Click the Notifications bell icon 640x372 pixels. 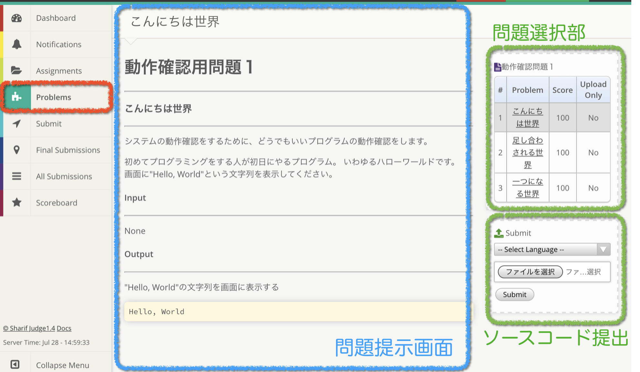(x=16, y=44)
